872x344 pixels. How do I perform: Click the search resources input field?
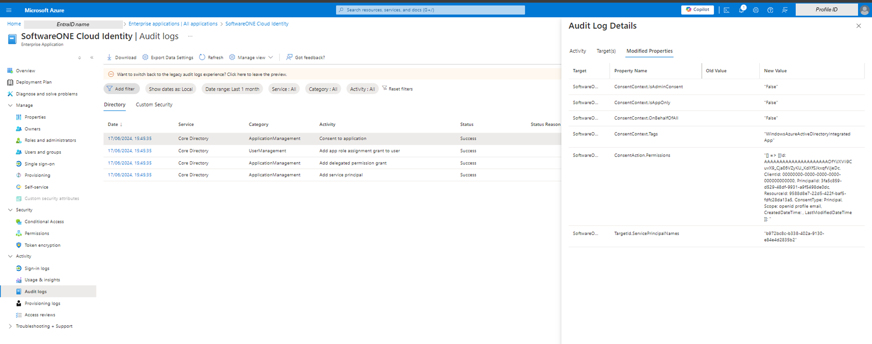[430, 10]
